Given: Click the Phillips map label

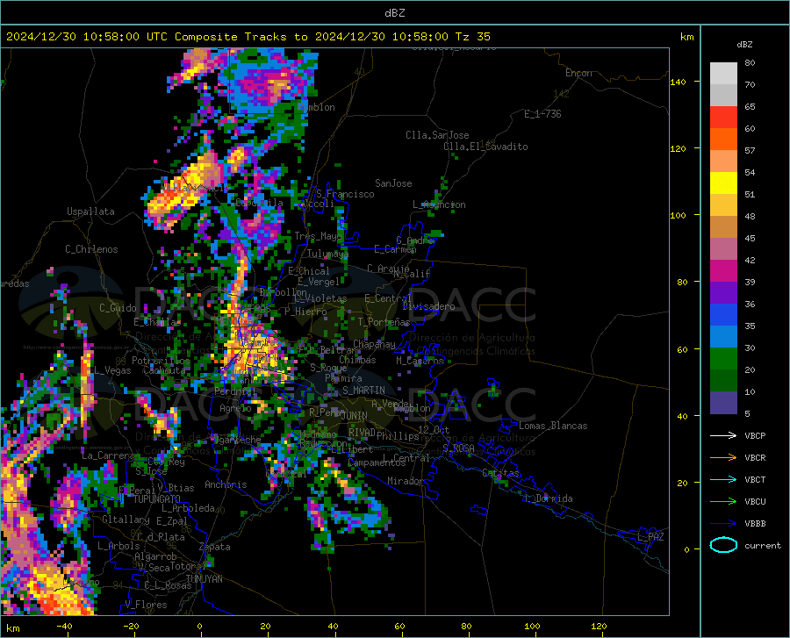Looking at the screenshot, I should pyautogui.click(x=398, y=435).
